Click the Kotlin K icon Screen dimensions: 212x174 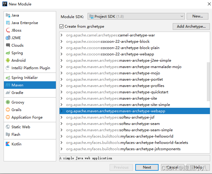(8, 144)
